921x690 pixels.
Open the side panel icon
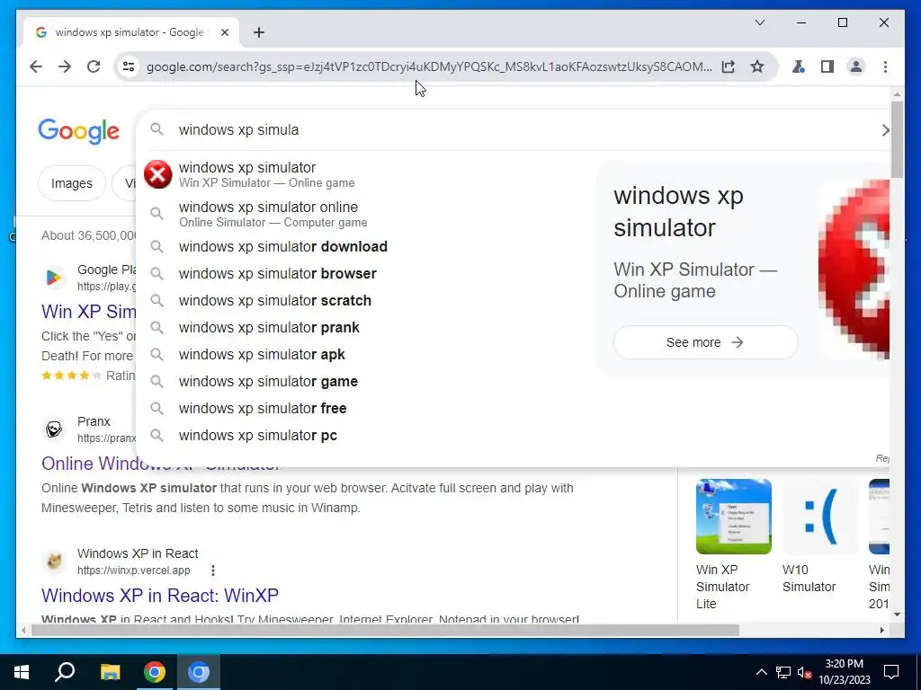click(827, 66)
